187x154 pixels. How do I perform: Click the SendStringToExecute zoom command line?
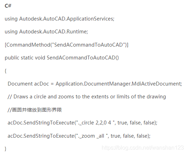click(79, 136)
